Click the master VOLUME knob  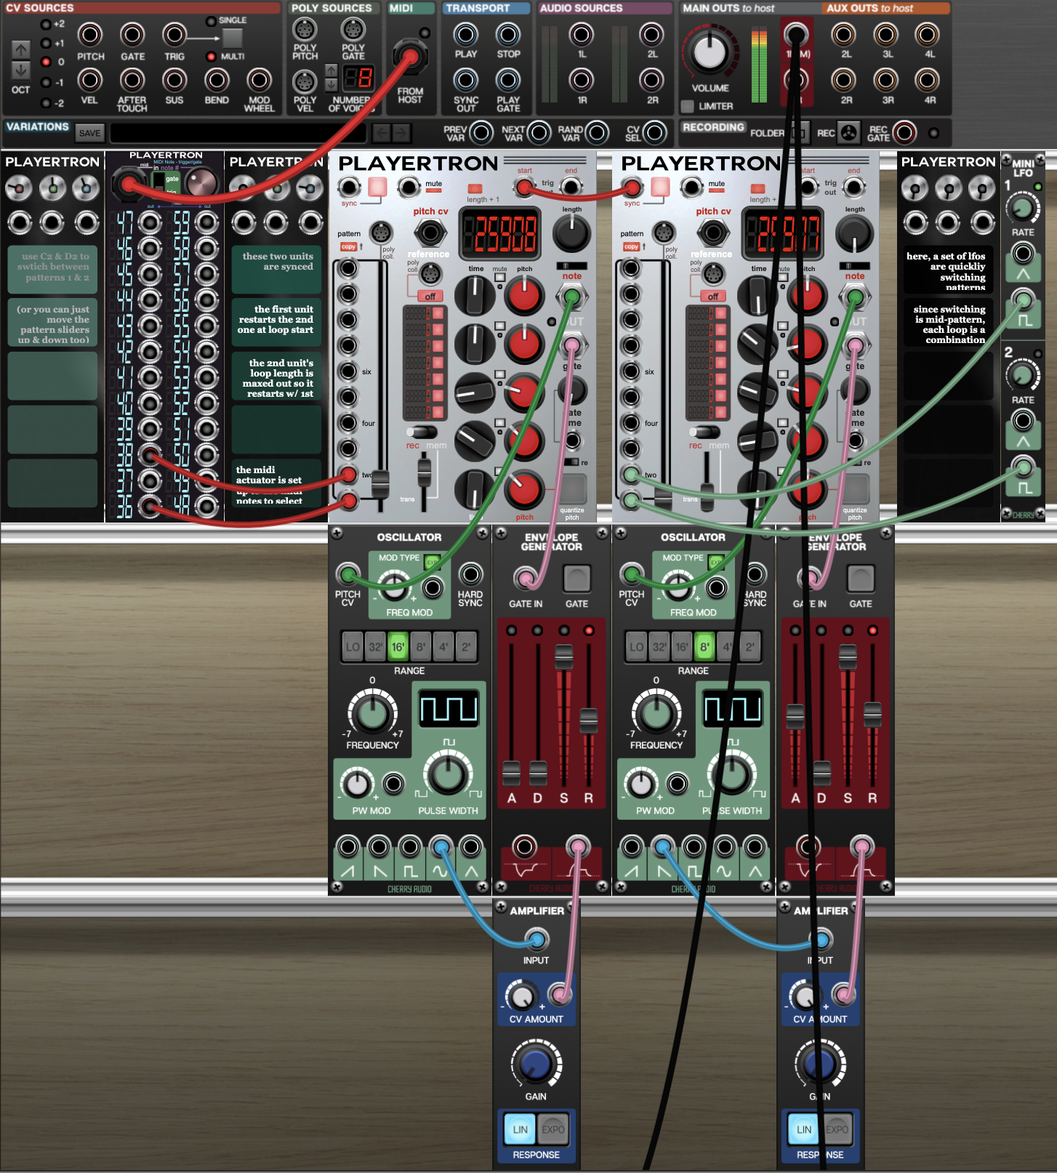pos(710,52)
